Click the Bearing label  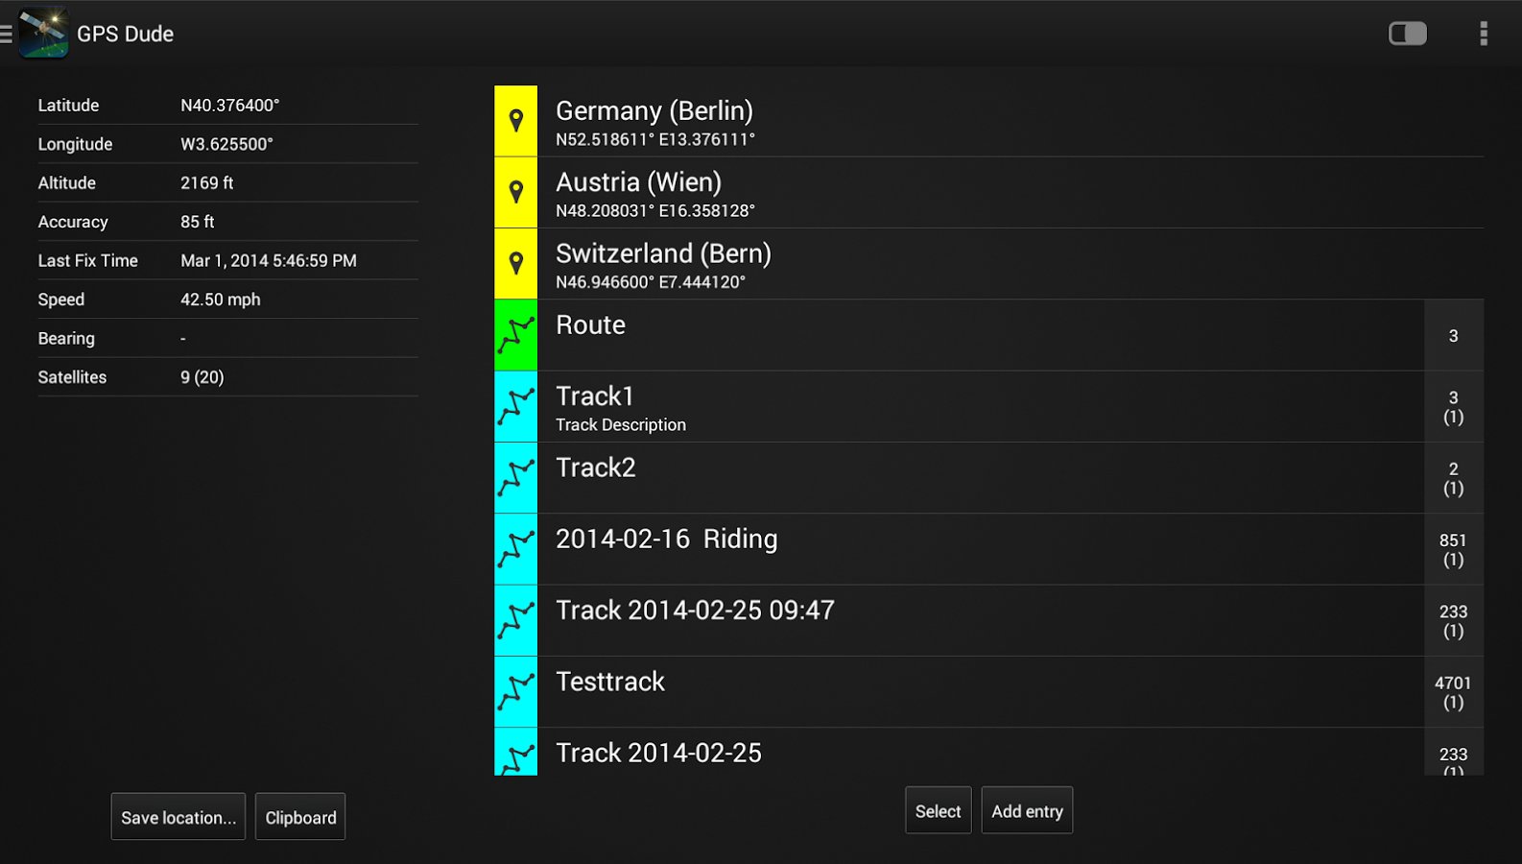coord(66,338)
